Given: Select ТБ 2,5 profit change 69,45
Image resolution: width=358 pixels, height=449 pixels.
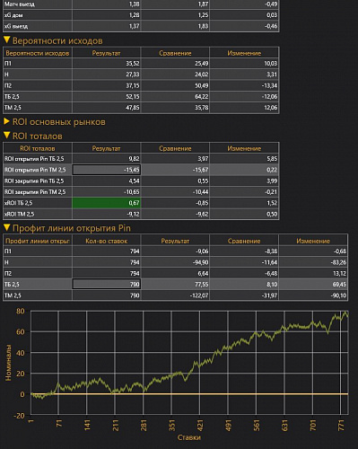Looking at the screenshot, I should pyautogui.click(x=313, y=285).
